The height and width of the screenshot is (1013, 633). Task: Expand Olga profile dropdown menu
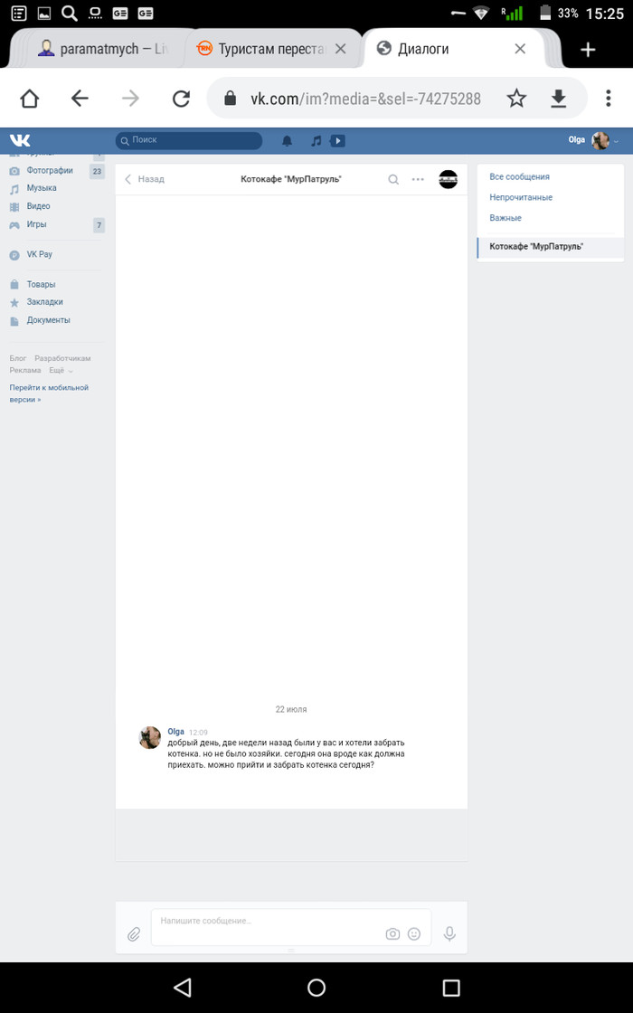pos(616,141)
